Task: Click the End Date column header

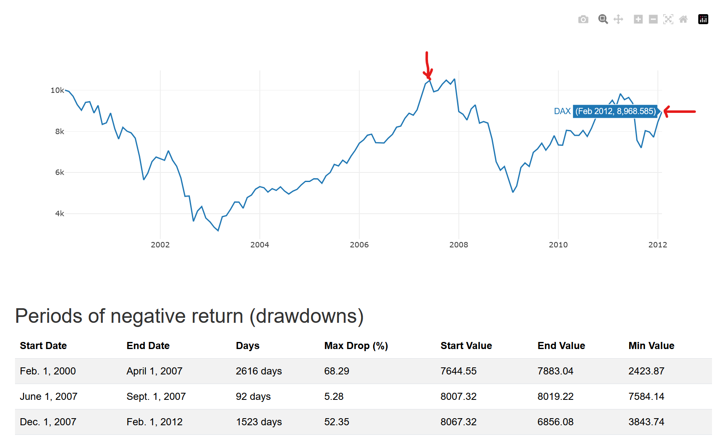Action: [148, 346]
